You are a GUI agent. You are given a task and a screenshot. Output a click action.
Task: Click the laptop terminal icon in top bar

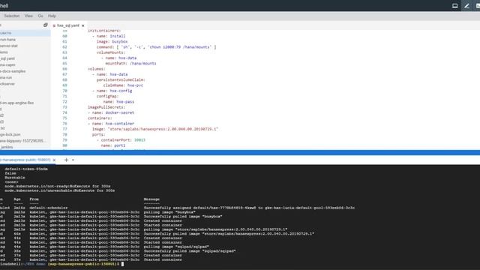coord(455,6)
